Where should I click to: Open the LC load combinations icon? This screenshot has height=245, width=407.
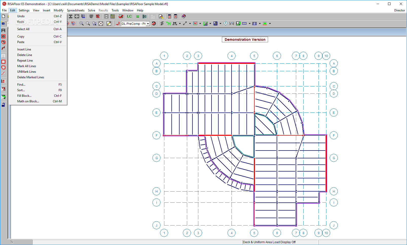click(x=129, y=16)
